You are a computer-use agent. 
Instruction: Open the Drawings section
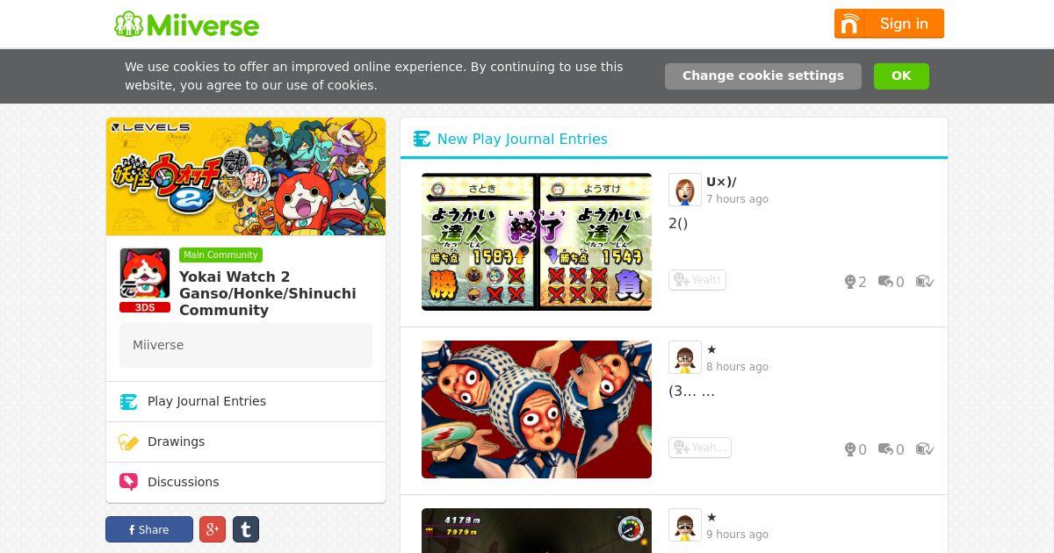click(x=246, y=442)
